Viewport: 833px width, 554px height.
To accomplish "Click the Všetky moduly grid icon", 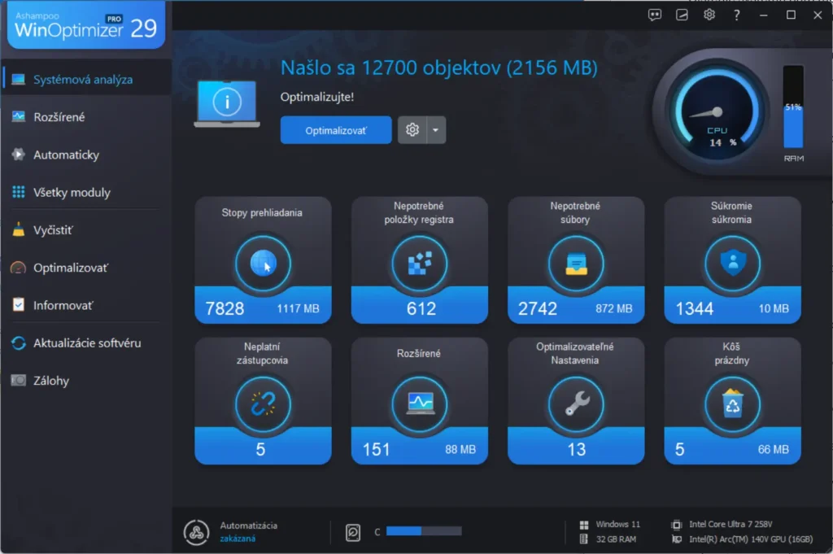I will pyautogui.click(x=19, y=192).
